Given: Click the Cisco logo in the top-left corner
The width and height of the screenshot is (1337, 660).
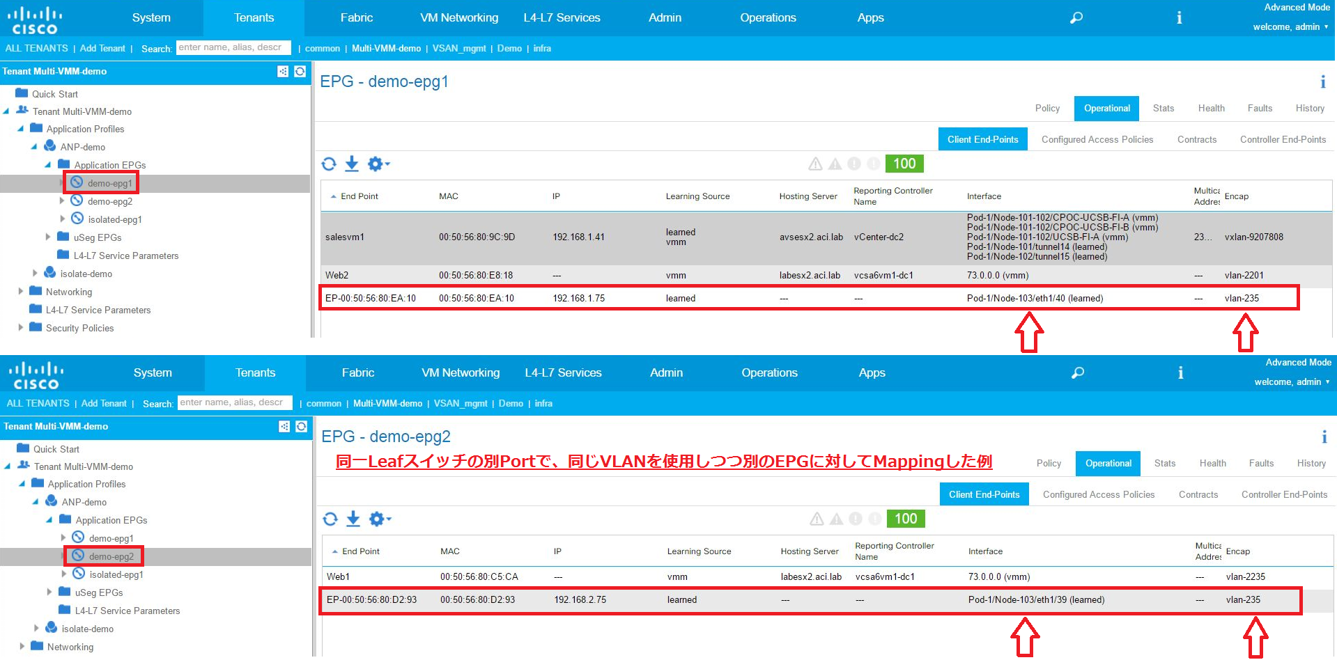Looking at the screenshot, I should click(x=33, y=18).
